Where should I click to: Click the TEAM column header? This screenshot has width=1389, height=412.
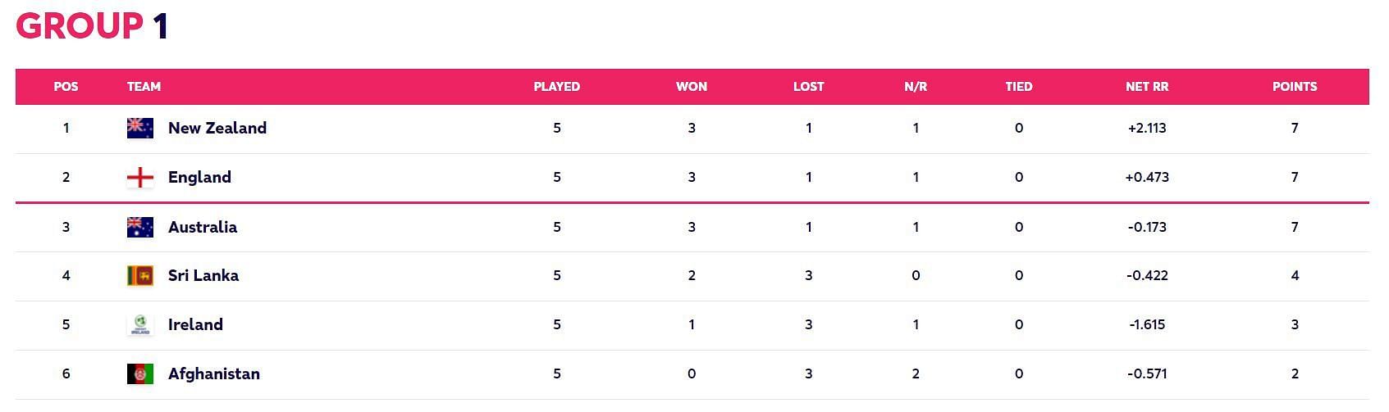(x=144, y=86)
